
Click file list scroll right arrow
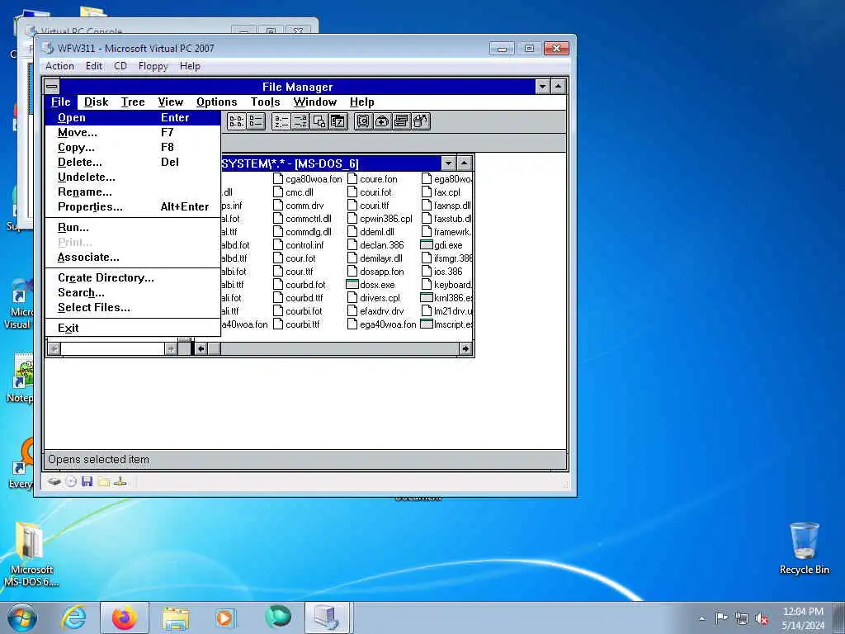(465, 349)
